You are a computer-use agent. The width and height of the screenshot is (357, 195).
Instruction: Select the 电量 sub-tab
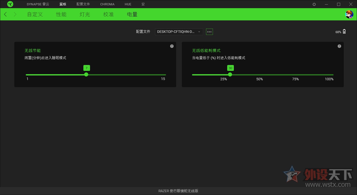[x=132, y=14]
